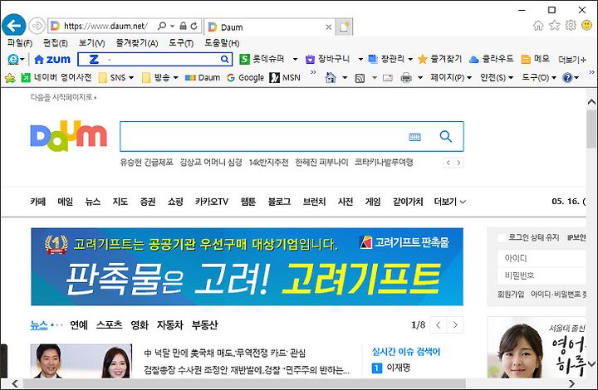
Task: Click the 즐겨찾기 star toolbar button
Action: point(439,59)
